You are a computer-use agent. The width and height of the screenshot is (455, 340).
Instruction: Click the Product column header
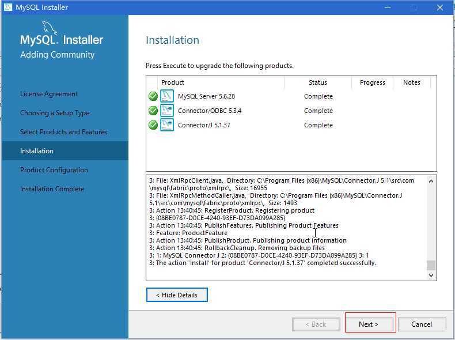point(173,82)
